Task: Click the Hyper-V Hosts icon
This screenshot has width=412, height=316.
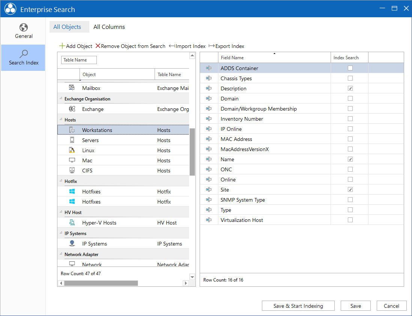Action: click(72, 223)
